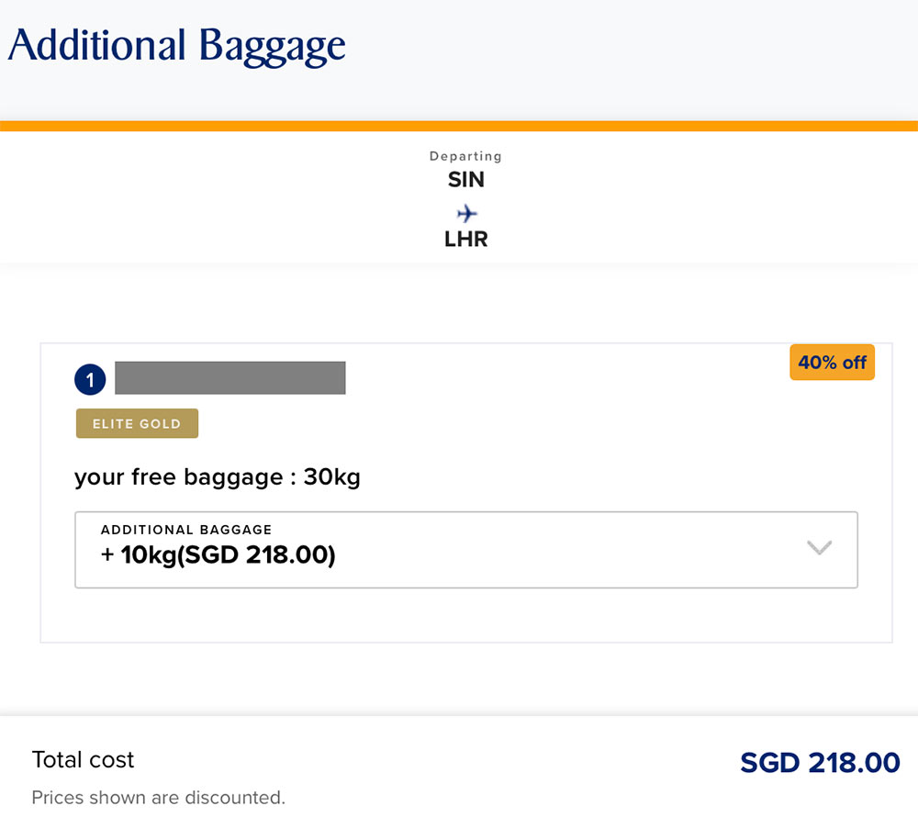918x817 pixels.
Task: Open the baggage amount selector showing +10kg
Action: (x=466, y=549)
